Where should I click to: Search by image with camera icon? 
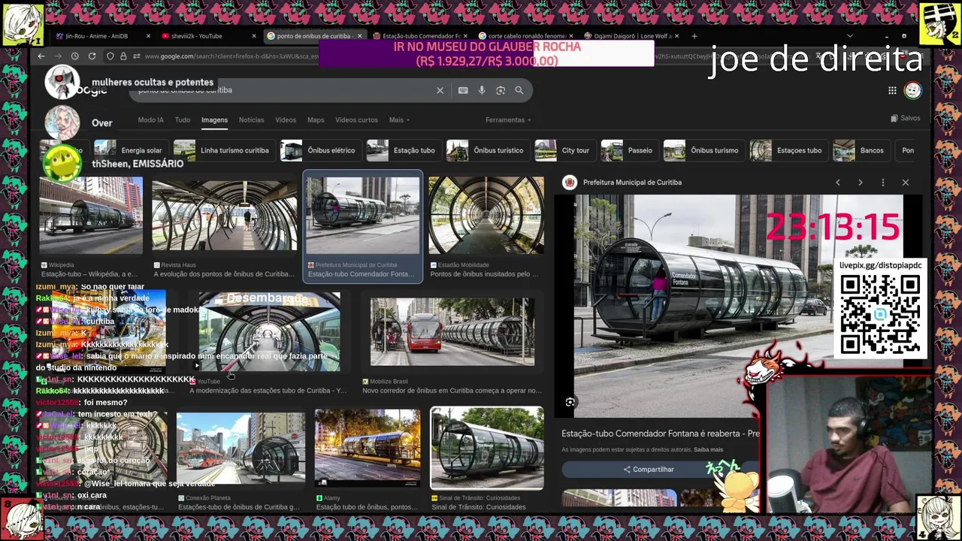(501, 90)
